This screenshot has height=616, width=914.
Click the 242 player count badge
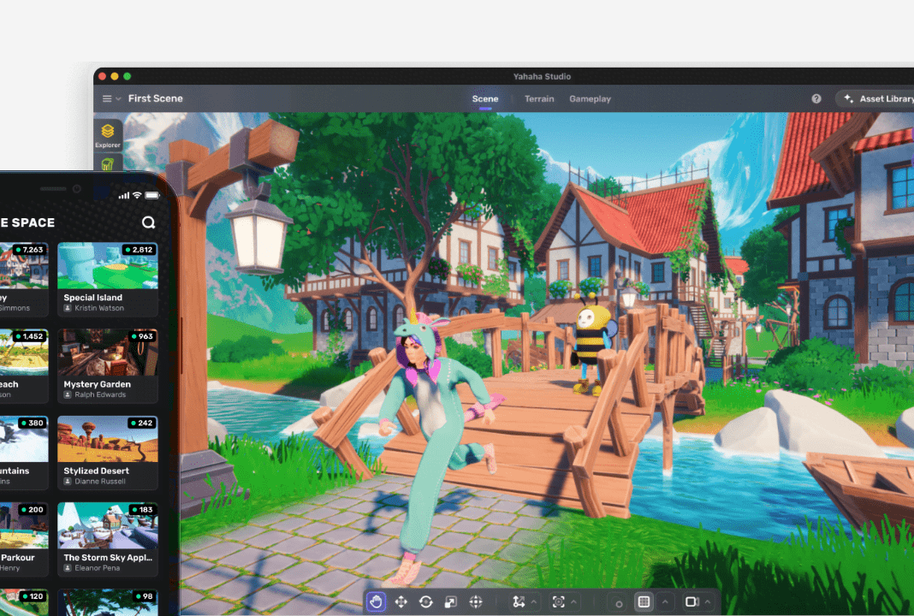pyautogui.click(x=142, y=423)
